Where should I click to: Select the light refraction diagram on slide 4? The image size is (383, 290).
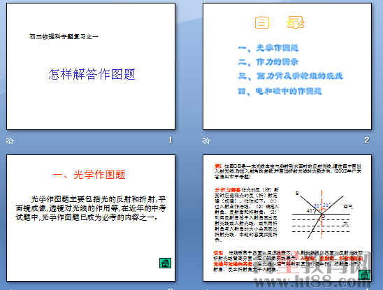coord(322,215)
